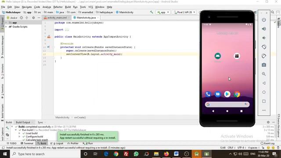Click the override gutter icon beside onCreate
The height and width of the screenshot is (158, 281).
click(49, 47)
